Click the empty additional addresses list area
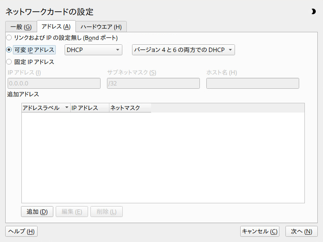Image resolution: width=323 pixels, height=242 pixels. (x=163, y=157)
